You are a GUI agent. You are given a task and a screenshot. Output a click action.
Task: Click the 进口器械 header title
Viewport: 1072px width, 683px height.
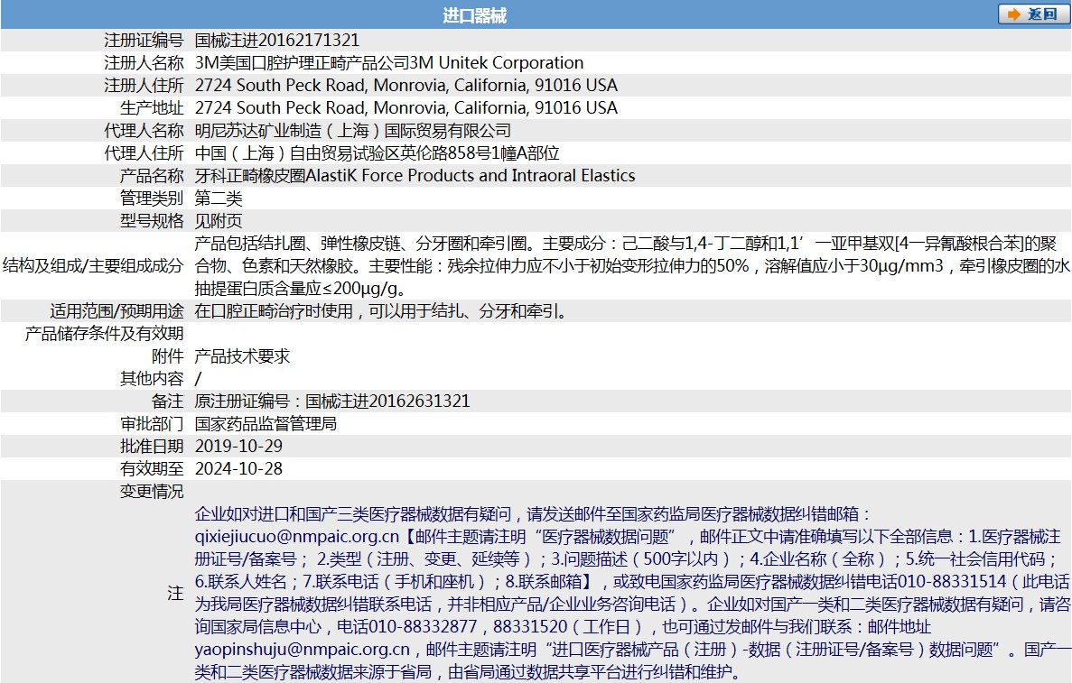click(474, 15)
